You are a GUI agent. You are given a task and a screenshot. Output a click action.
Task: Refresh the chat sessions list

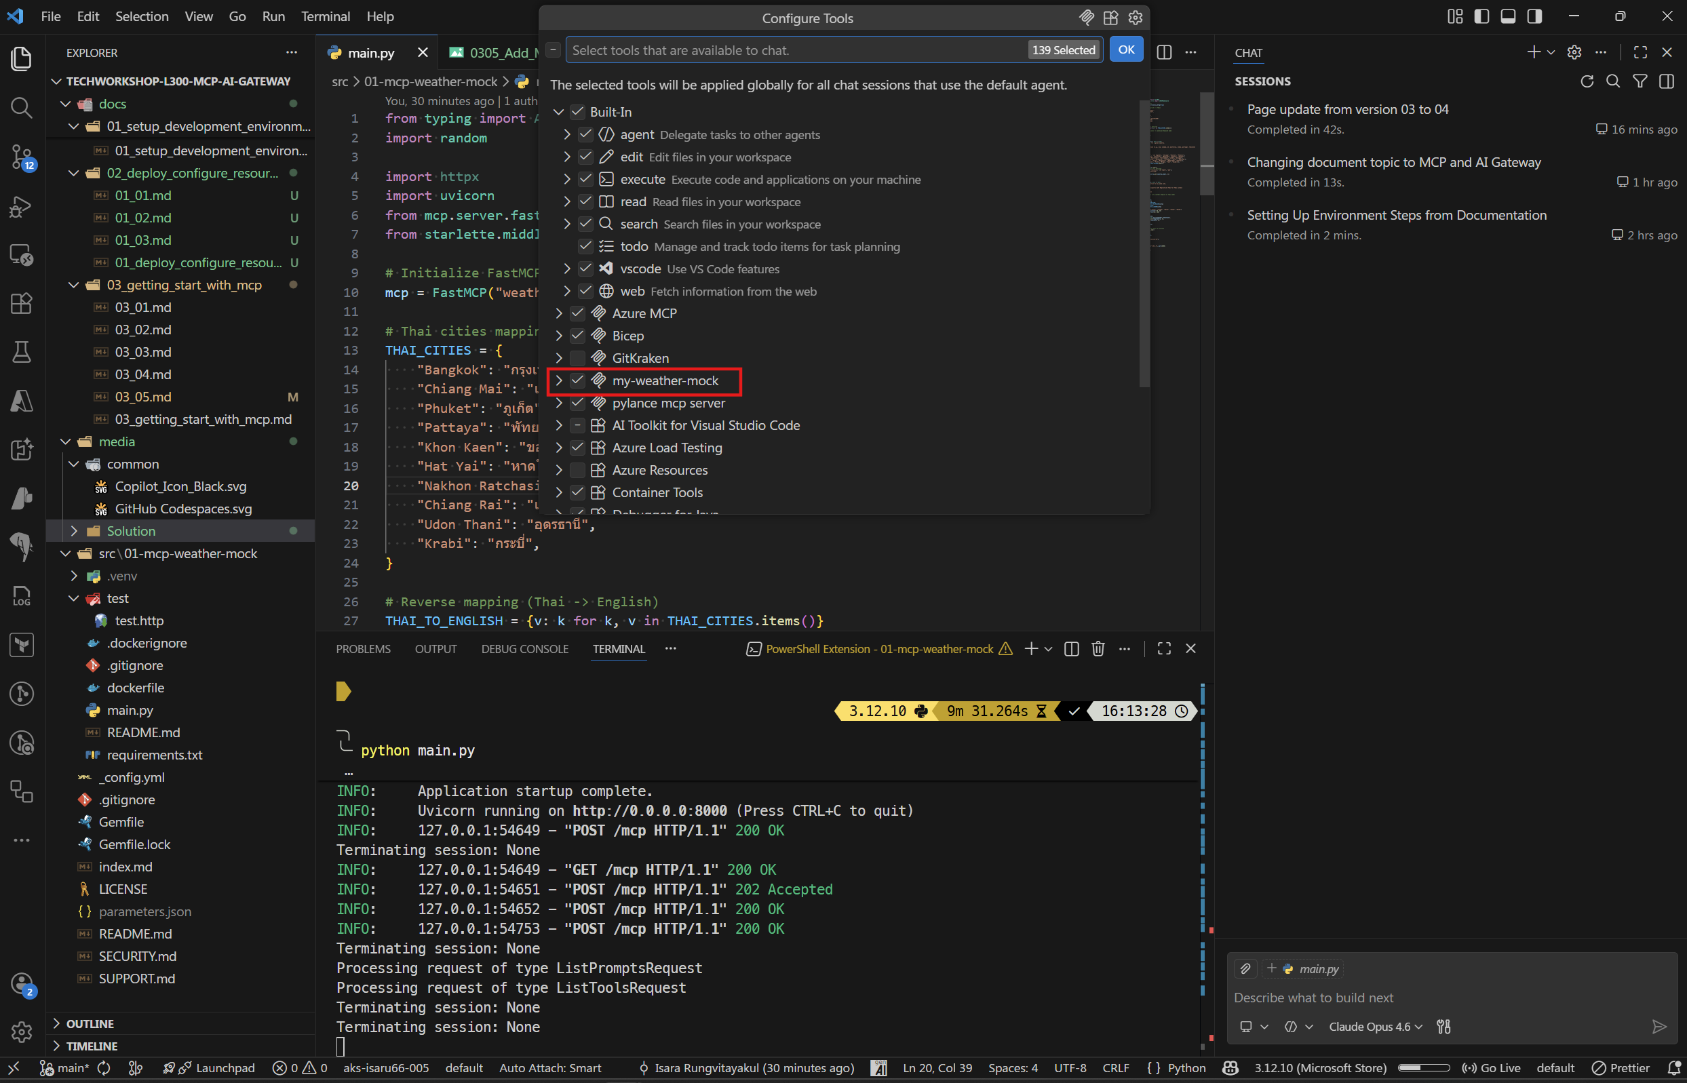point(1587,81)
